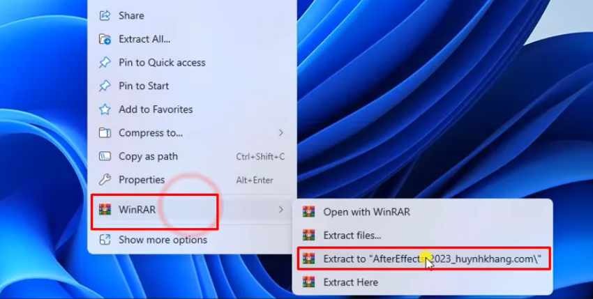
Task: Expand the WinRAR submenu chevron
Action: [281, 209]
